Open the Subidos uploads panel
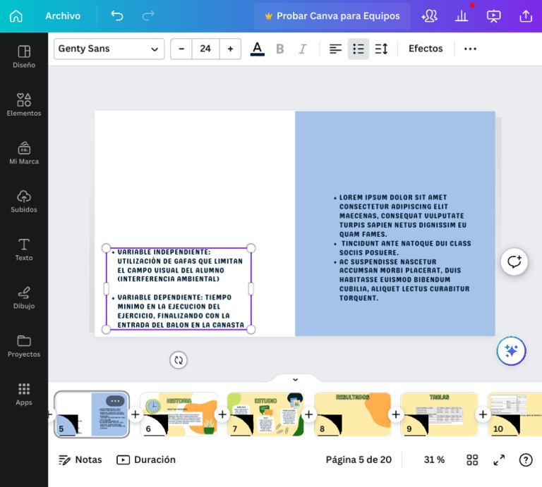542x487 pixels. pyautogui.click(x=24, y=201)
